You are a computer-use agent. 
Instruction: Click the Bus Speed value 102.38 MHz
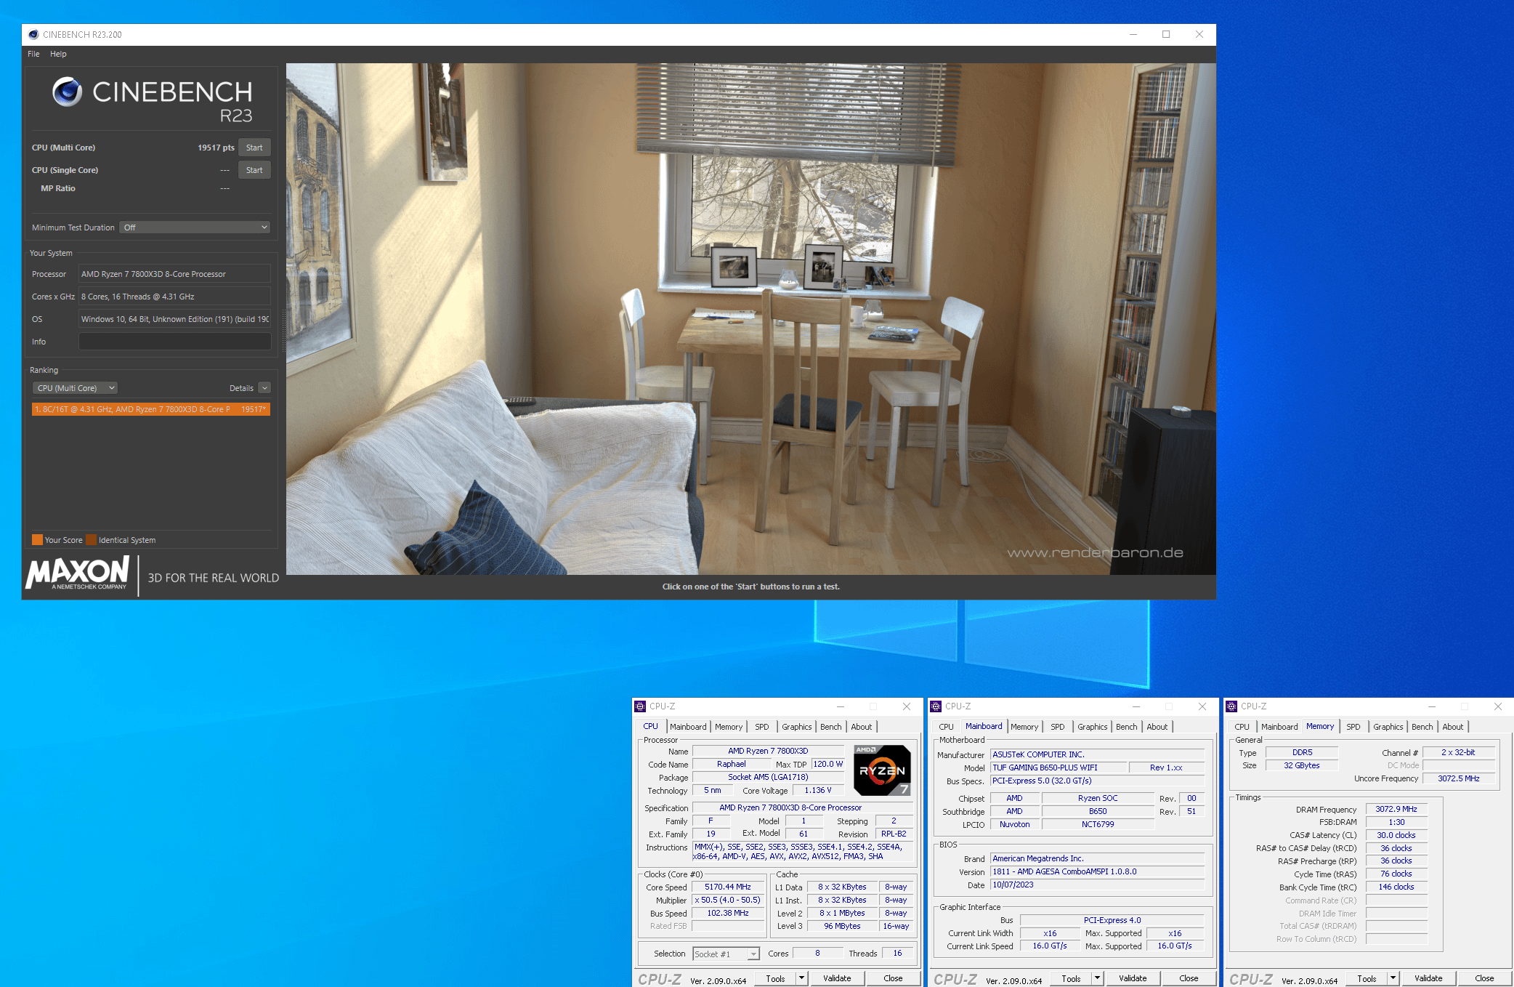pos(728,913)
